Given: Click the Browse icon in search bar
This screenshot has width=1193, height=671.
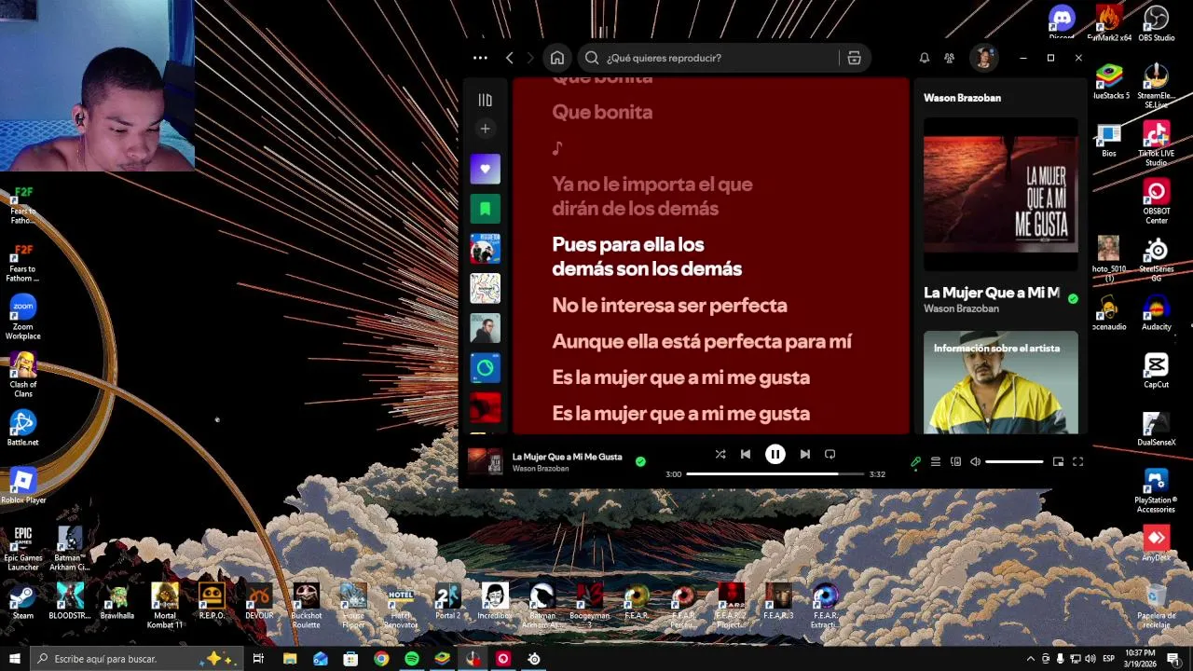Looking at the screenshot, I should 854,58.
